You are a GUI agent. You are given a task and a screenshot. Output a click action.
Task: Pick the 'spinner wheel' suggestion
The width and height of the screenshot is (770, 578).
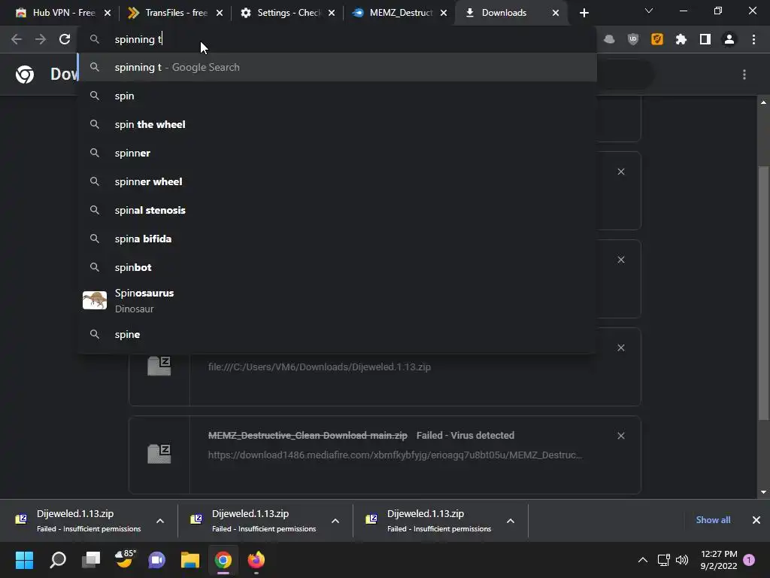point(337,181)
